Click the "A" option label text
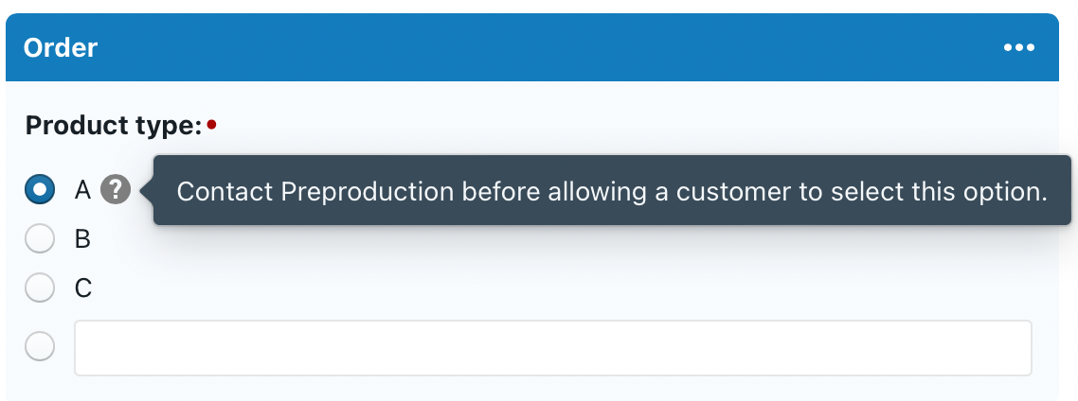Image resolution: width=1078 pixels, height=401 pixels. (x=82, y=191)
